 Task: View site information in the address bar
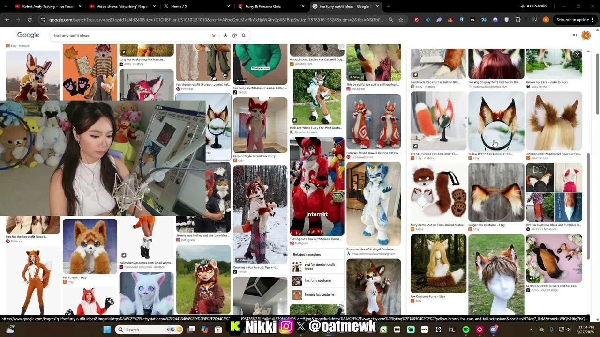43,20
